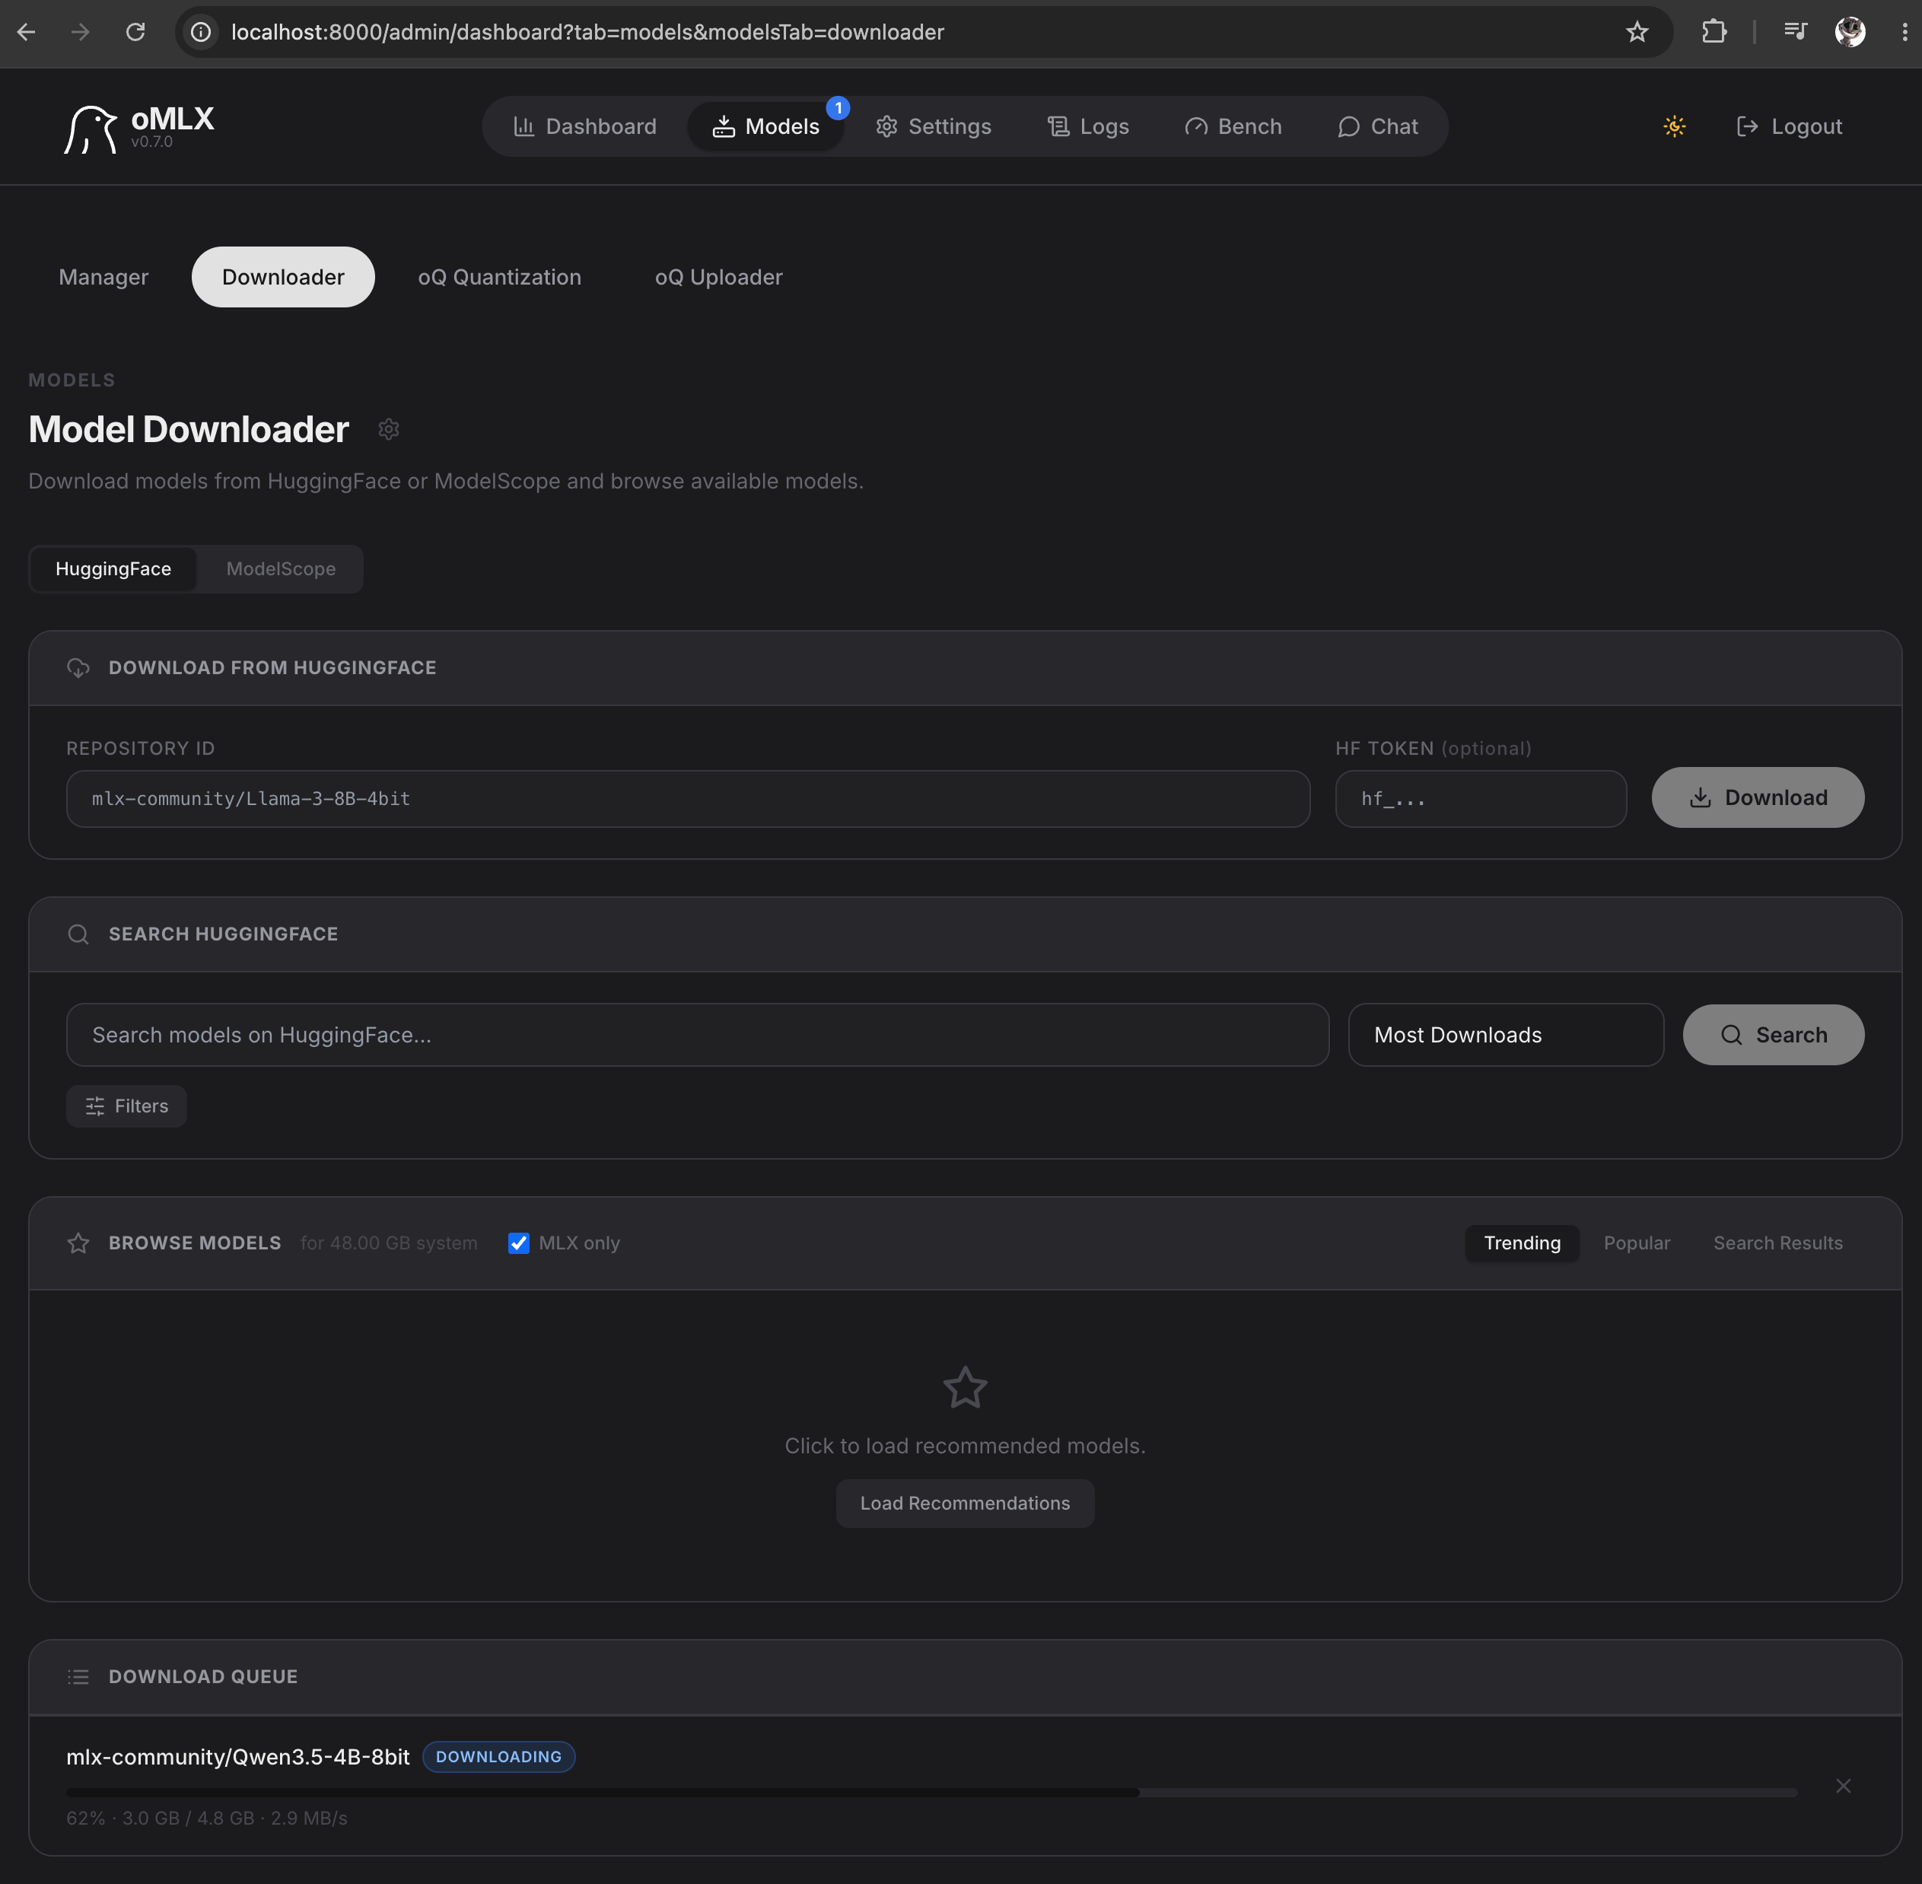Go back in browser history
1922x1884 pixels.
click(27, 32)
